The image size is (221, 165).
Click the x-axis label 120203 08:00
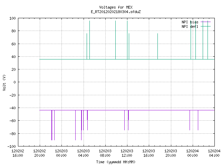(x=105, y=153)
